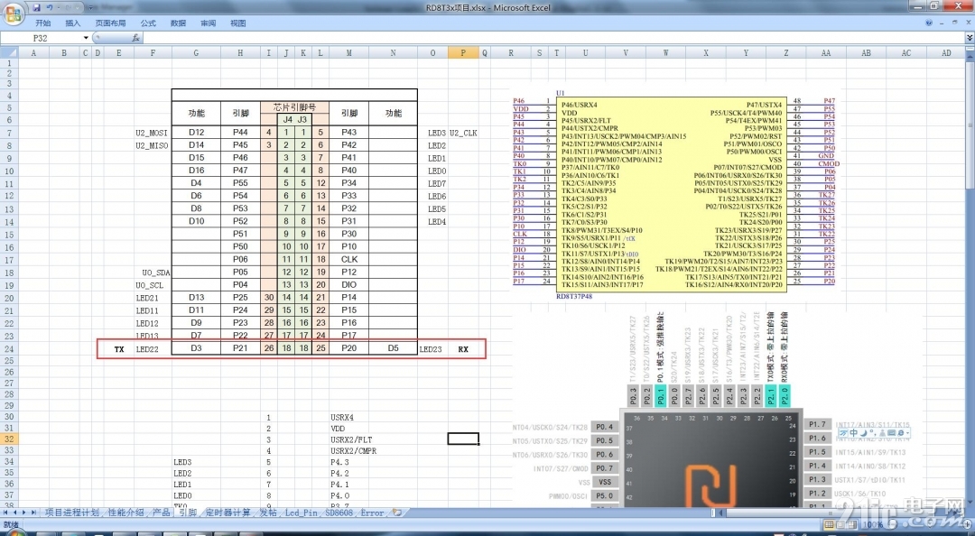Switch to 产品 sheet tab

coord(161,513)
